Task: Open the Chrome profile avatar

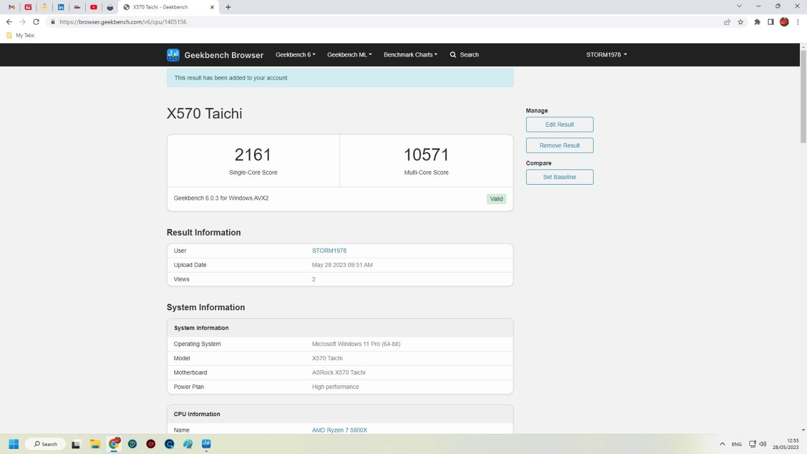Action: (x=784, y=22)
